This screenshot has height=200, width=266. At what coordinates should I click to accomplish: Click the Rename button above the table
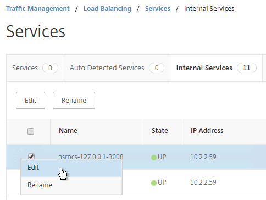(x=74, y=101)
